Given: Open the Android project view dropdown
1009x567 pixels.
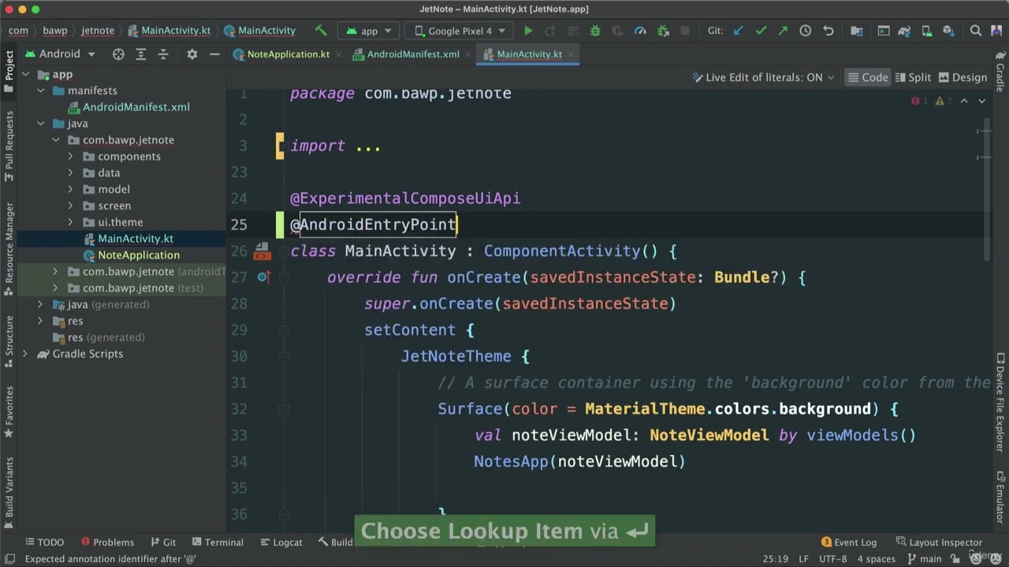Looking at the screenshot, I should 60,54.
